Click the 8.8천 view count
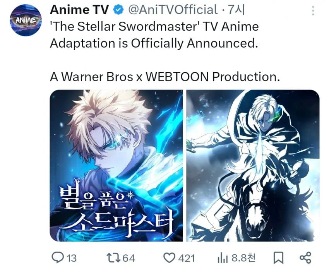 tap(243, 258)
